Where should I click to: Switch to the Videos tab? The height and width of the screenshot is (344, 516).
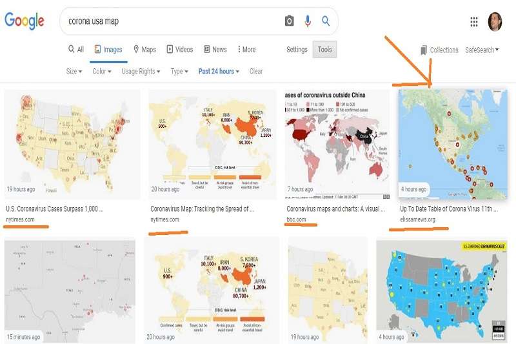[180, 50]
